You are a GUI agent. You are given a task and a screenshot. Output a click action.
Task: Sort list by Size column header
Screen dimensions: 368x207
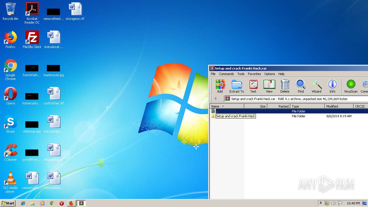[x=256, y=106]
